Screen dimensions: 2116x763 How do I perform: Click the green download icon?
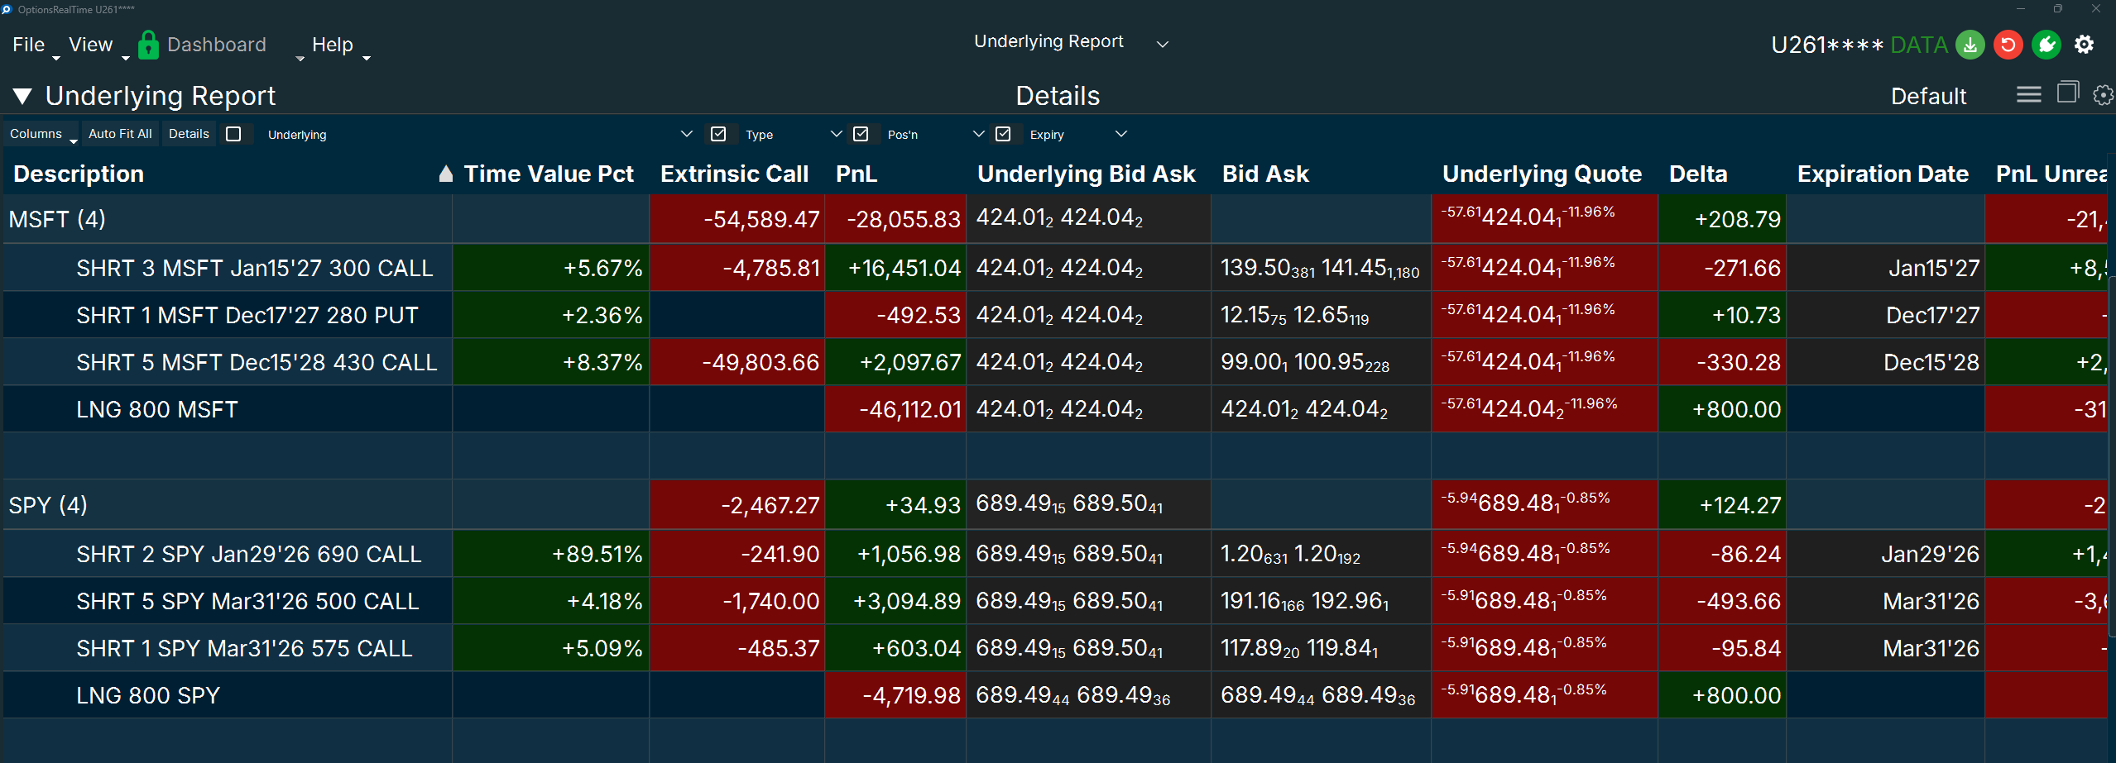click(x=1970, y=45)
